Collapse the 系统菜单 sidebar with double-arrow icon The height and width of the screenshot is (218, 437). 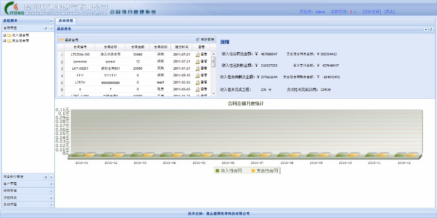pyautogui.click(x=51, y=21)
